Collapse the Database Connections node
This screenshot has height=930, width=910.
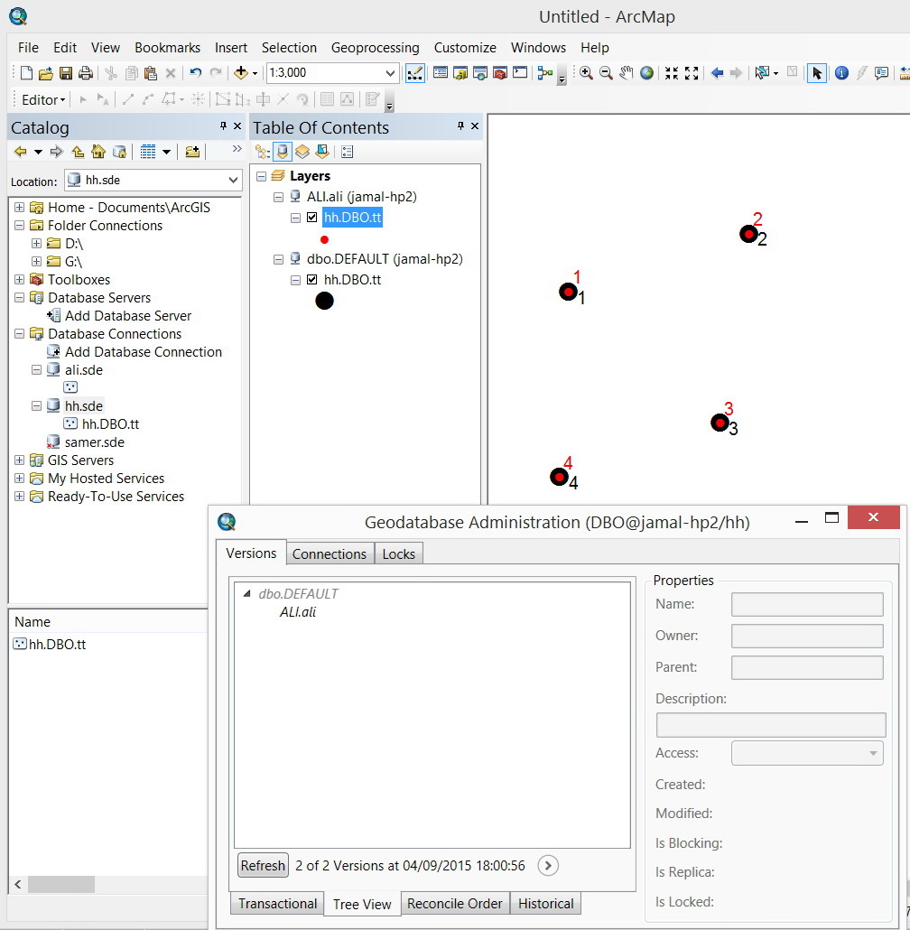pyautogui.click(x=20, y=334)
